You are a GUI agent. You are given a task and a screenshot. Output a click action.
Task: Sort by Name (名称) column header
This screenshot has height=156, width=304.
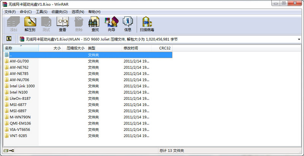click(21, 48)
